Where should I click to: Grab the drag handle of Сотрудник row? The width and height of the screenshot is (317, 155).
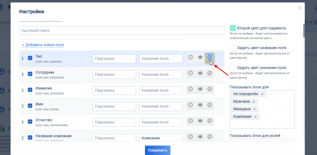coord(23,74)
